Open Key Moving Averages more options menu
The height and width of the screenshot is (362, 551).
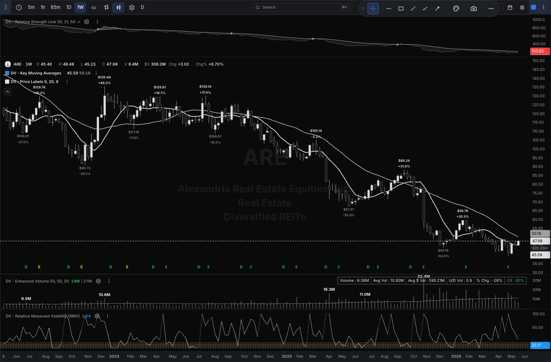coord(96,73)
